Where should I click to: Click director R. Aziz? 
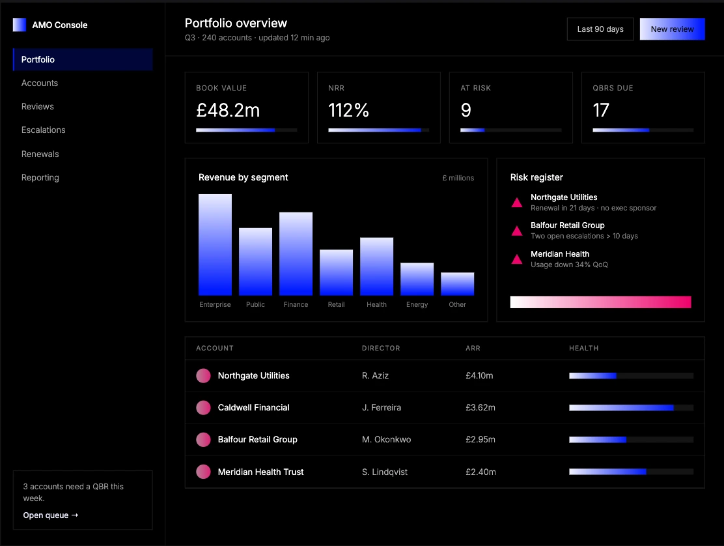(375, 375)
